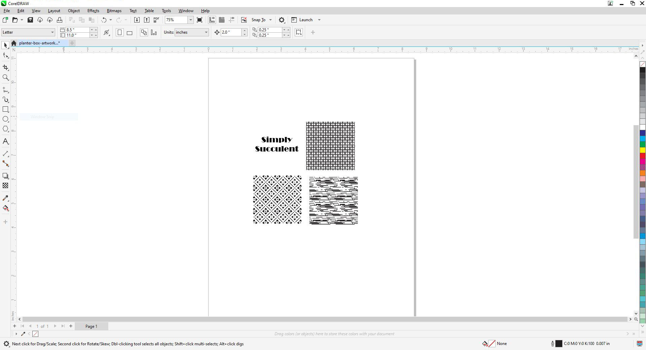
Task: Toggle All pages layout button
Action: tap(144, 32)
